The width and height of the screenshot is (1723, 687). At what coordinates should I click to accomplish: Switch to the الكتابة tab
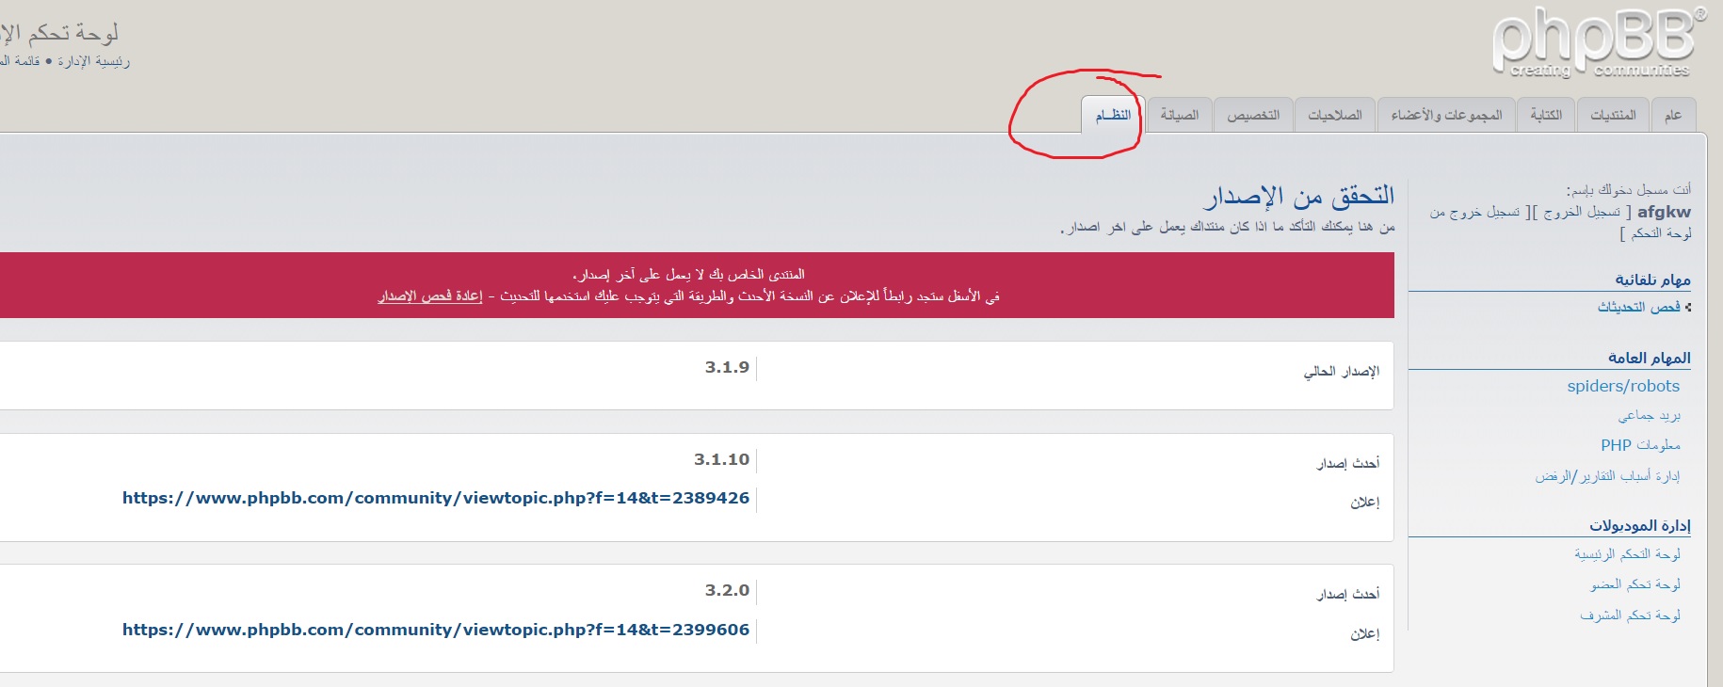[x=1546, y=115]
